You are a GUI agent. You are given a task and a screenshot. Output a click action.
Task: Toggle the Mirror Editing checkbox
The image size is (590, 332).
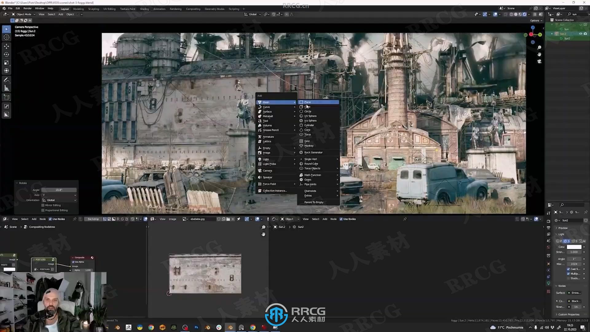click(43, 205)
